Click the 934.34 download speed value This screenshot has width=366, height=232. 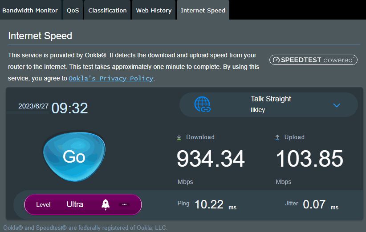point(211,159)
